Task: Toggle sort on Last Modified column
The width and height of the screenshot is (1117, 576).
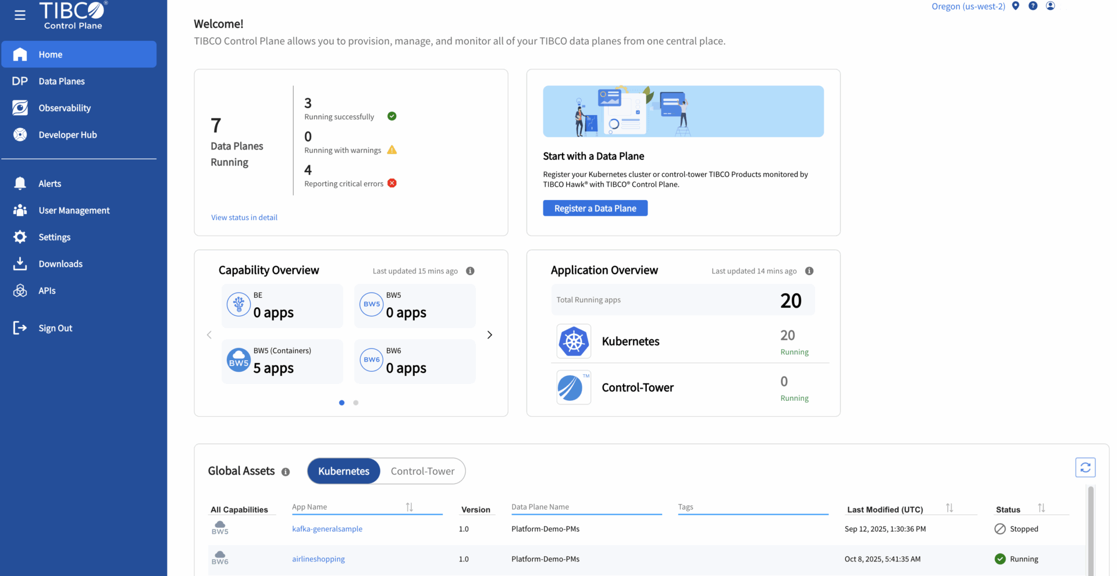Action: click(x=949, y=507)
